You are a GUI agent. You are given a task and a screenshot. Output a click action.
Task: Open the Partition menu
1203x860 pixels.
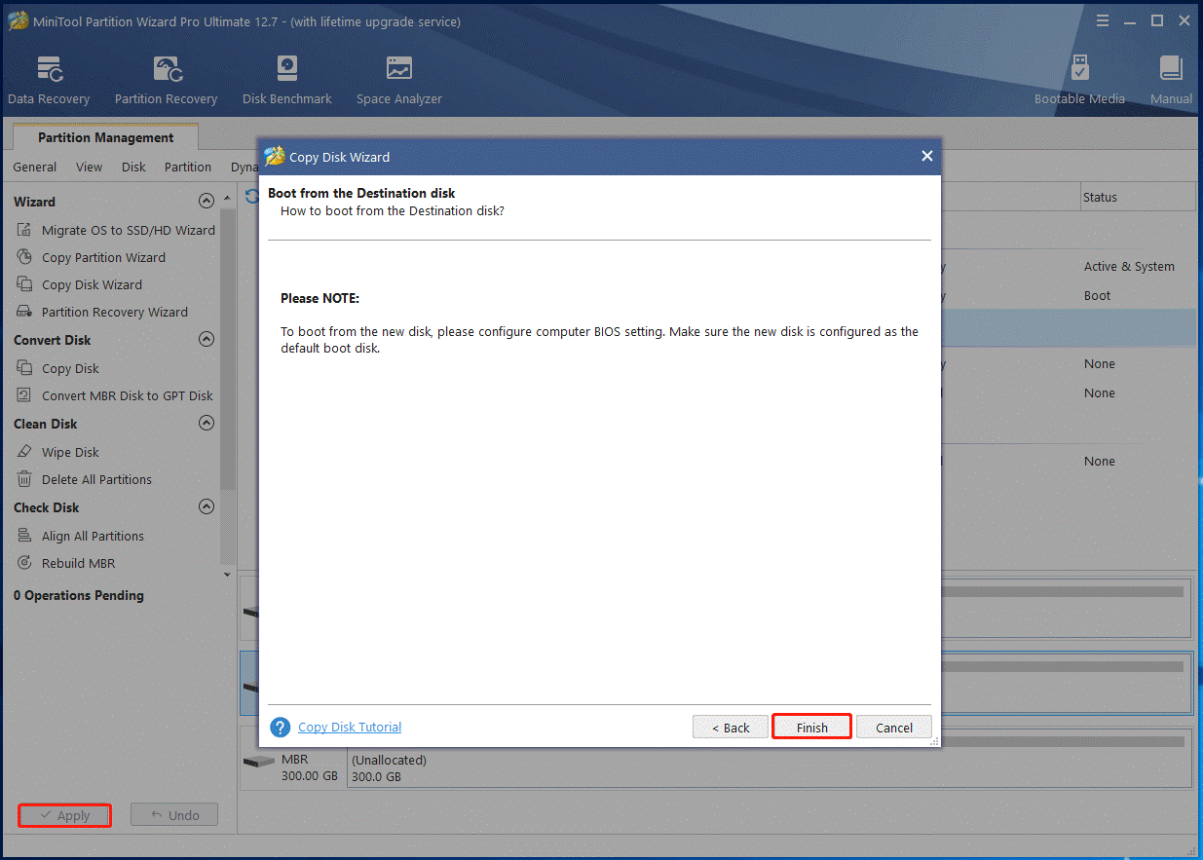(187, 167)
